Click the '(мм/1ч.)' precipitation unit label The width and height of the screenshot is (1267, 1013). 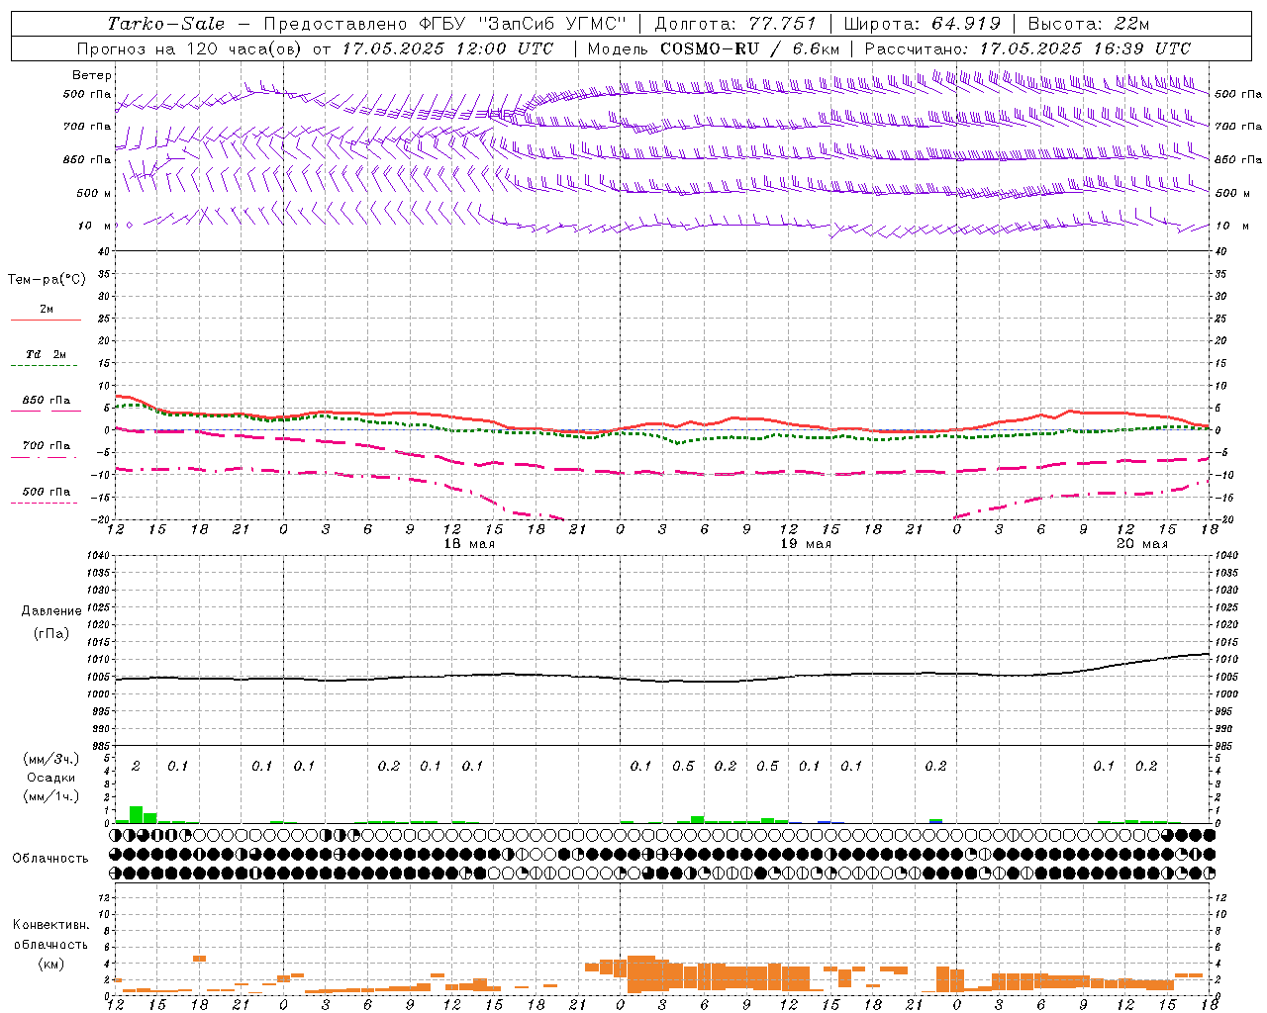[x=51, y=796]
